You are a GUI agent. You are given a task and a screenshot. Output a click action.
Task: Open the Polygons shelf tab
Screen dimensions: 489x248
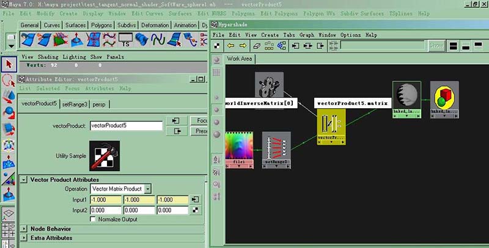pos(101,25)
